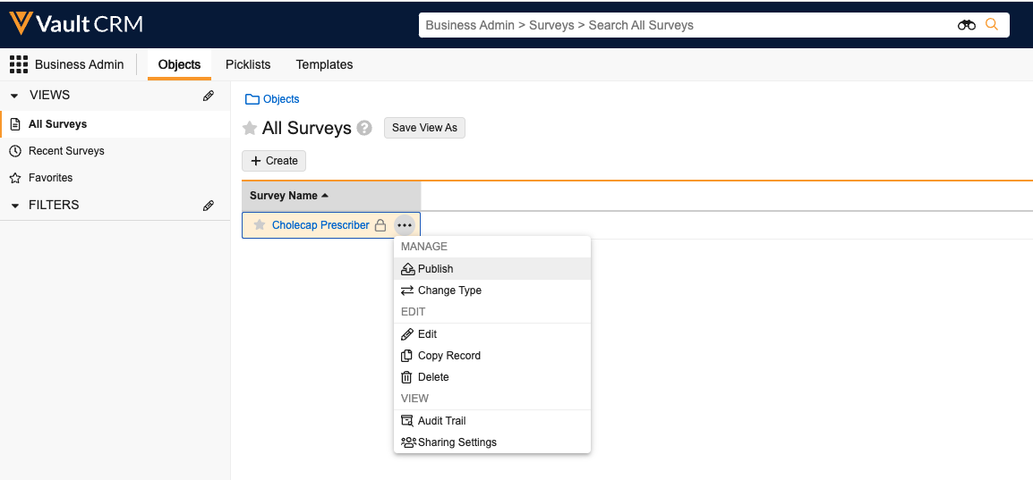This screenshot has width=1033, height=480.
Task: Click into the search surveys input field
Action: tap(680, 25)
